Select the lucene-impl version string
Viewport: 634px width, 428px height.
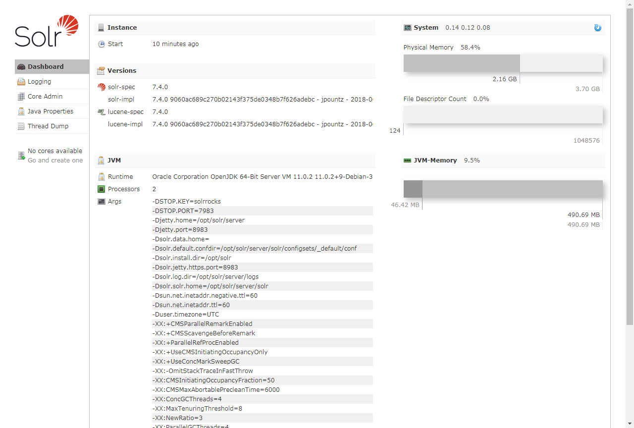click(x=263, y=124)
